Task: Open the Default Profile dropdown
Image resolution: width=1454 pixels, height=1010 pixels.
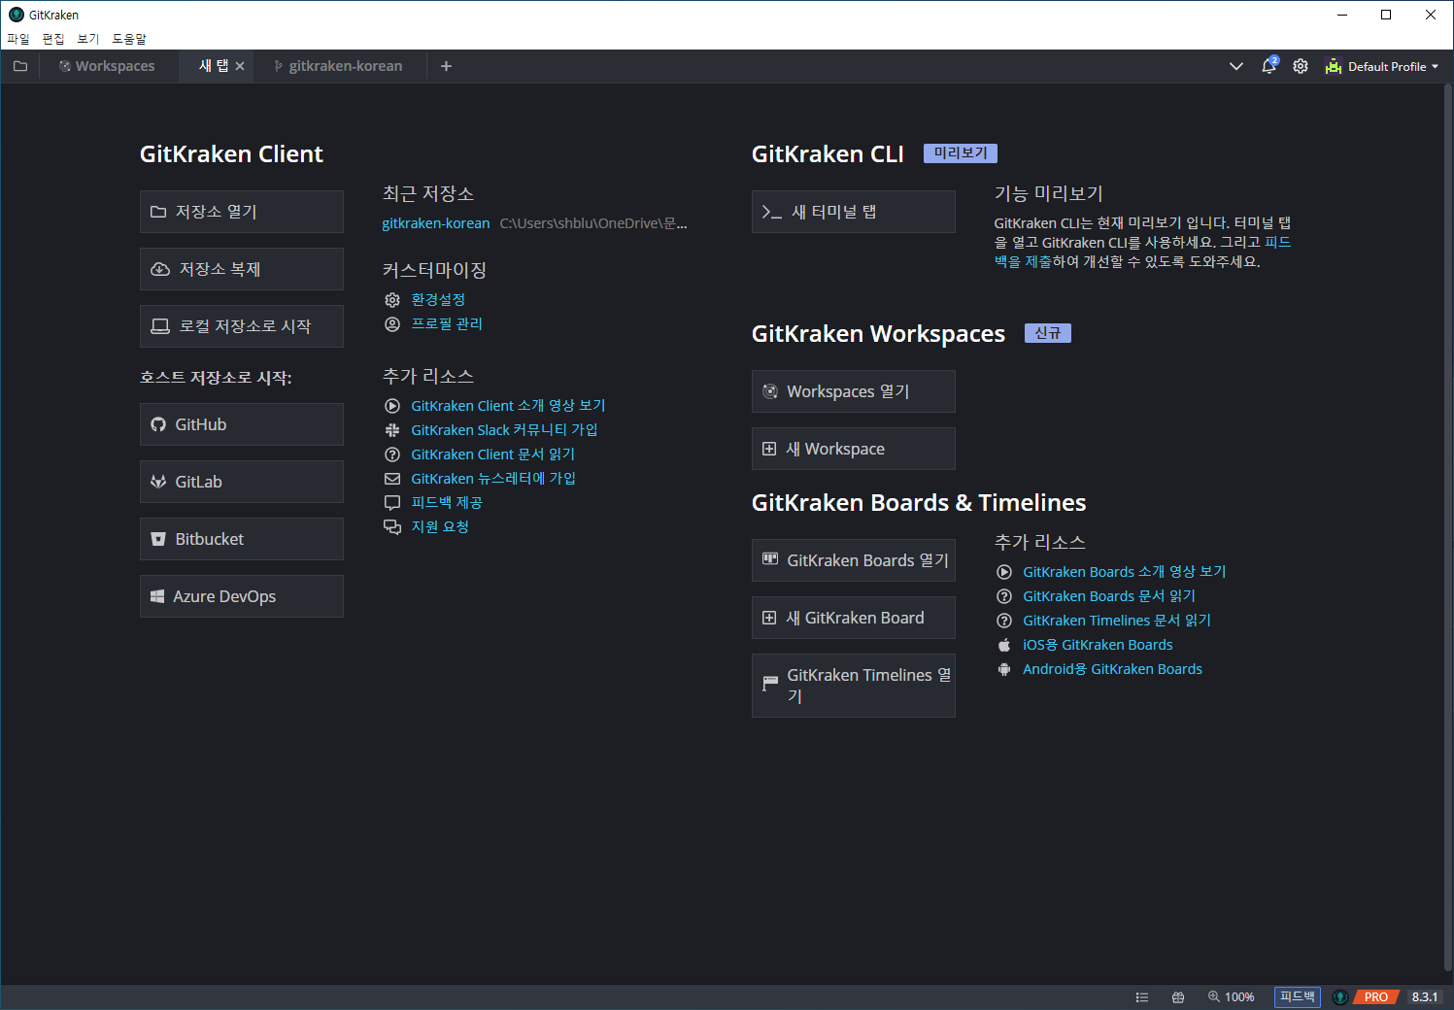Action: [1381, 66]
